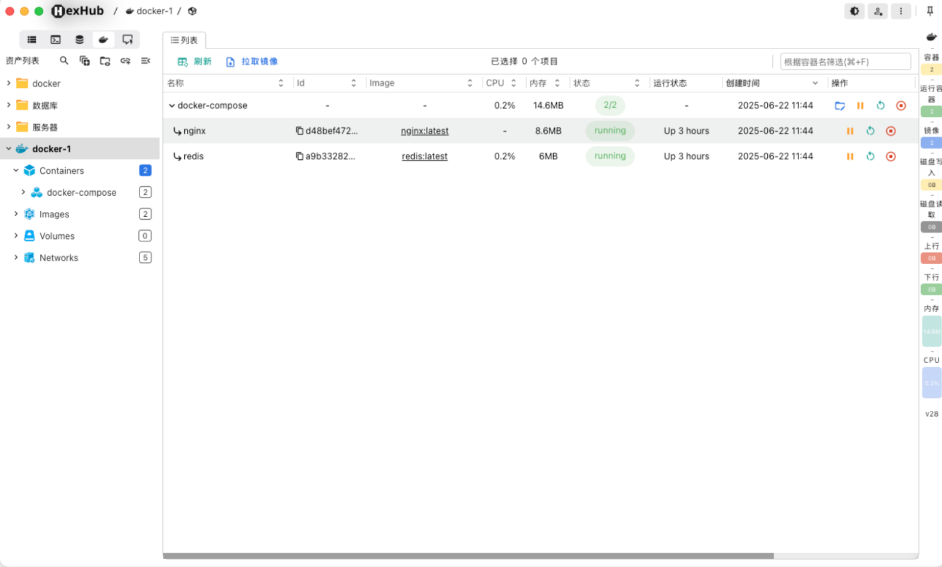Screen dimensions: 942x567
Task: Expand the Networks tree node
Action: point(16,257)
